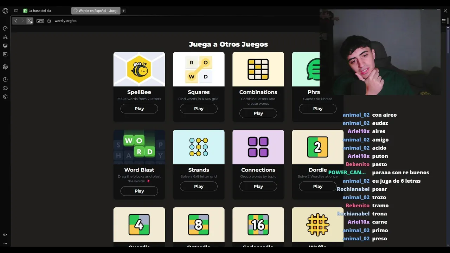Viewport: 450px width, 253px height.
Task: Click chat message 'carne'
Action: pyautogui.click(x=380, y=222)
